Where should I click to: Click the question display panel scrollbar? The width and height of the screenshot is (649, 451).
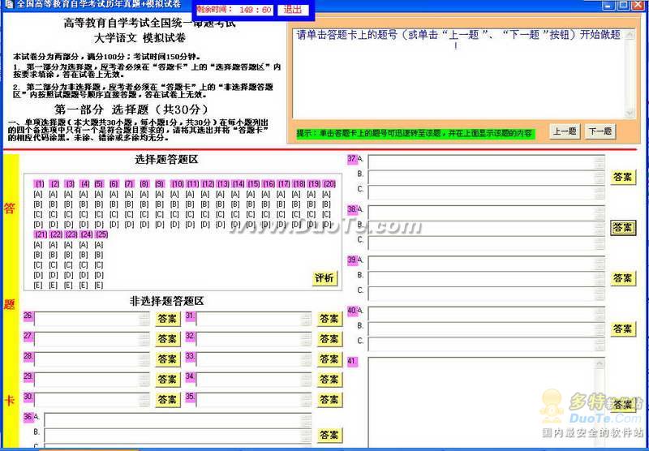pos(630,73)
